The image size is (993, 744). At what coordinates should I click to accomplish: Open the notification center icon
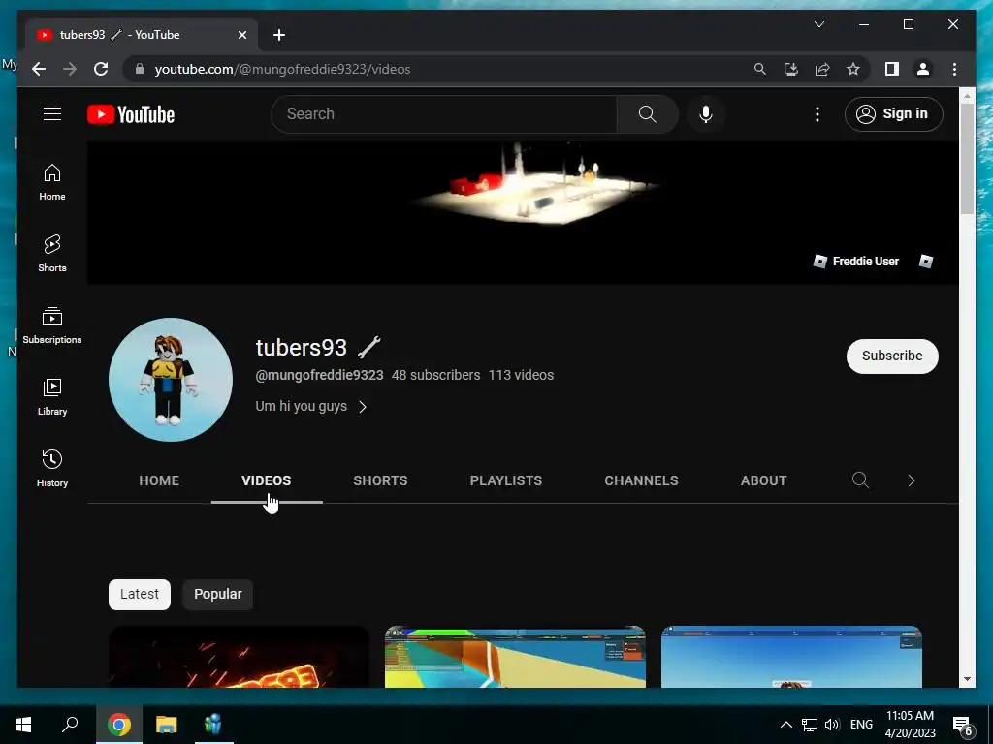962,726
